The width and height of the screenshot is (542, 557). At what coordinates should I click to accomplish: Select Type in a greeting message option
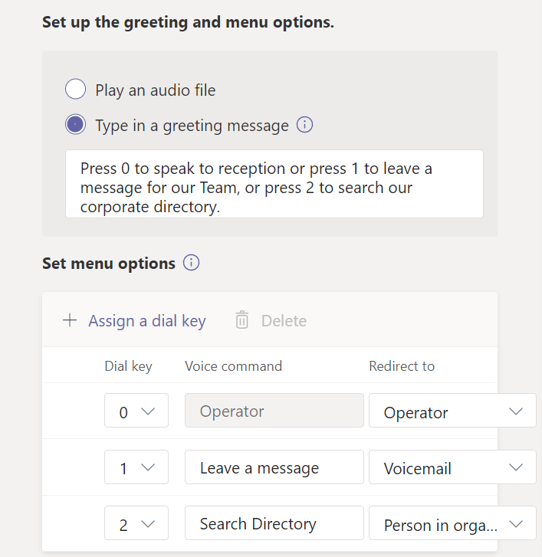(x=76, y=125)
